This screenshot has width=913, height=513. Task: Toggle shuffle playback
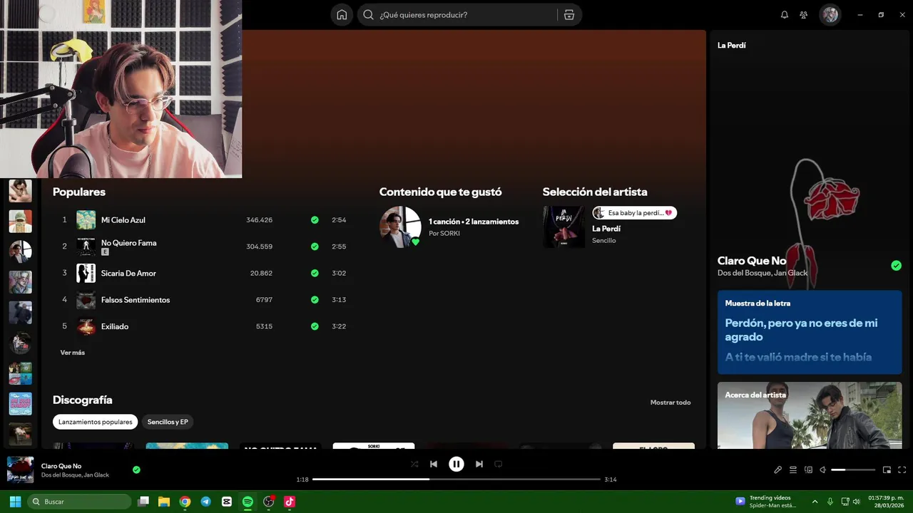(x=414, y=464)
